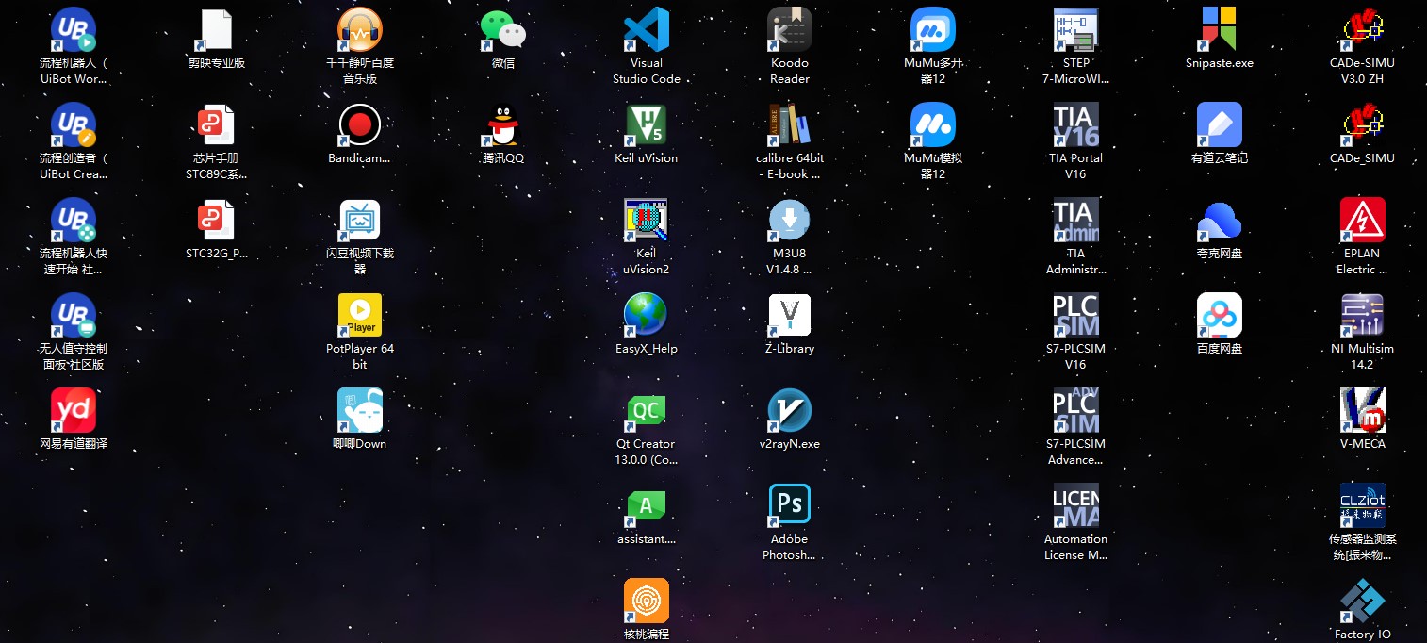Image resolution: width=1427 pixels, height=643 pixels.
Task: Click the Z-Library shortcut
Action: tap(790, 316)
